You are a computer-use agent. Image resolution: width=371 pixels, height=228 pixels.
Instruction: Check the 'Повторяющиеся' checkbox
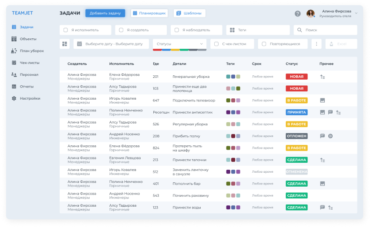[264, 44]
